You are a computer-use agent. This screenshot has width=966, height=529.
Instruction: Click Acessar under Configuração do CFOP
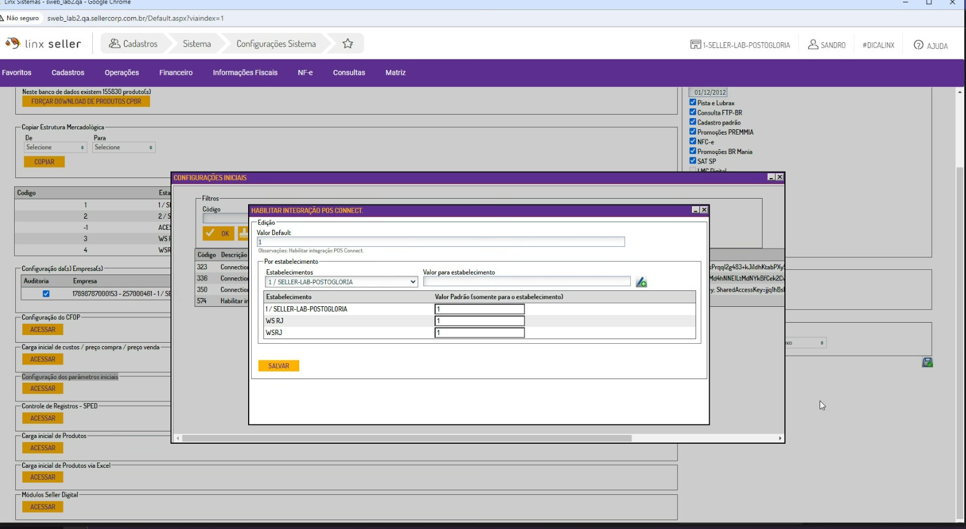tap(43, 330)
